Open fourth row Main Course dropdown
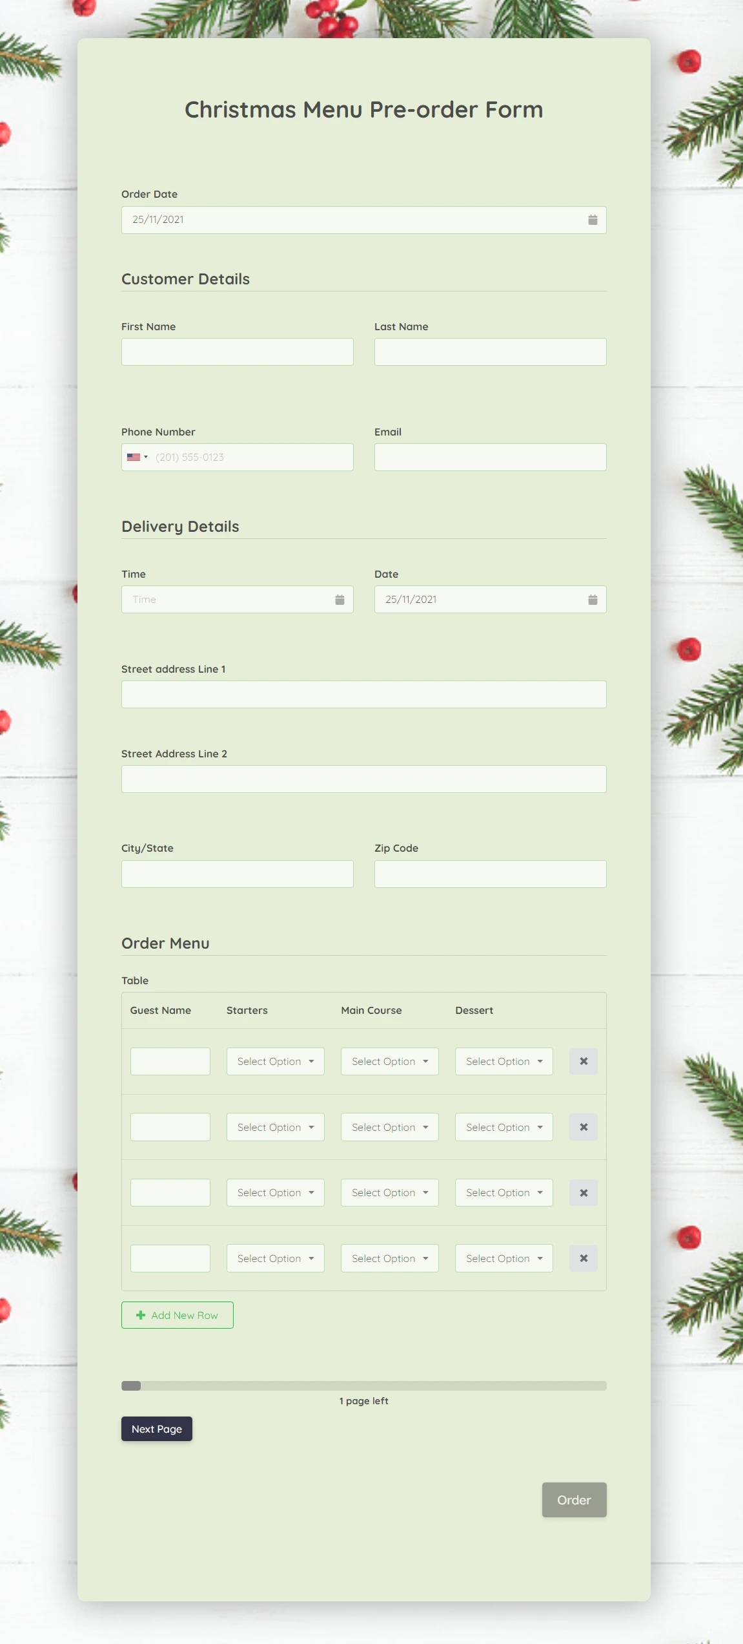The width and height of the screenshot is (743, 1644). click(390, 1258)
